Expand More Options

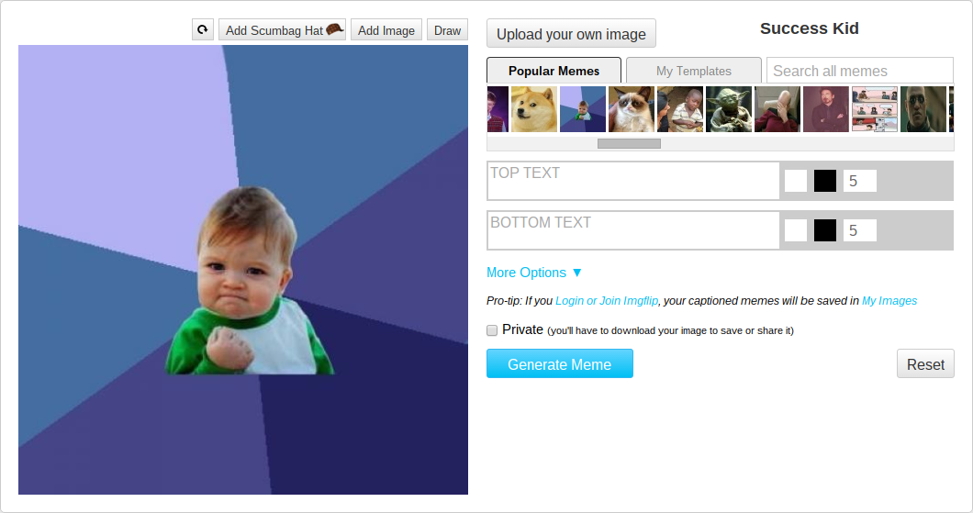(x=534, y=273)
